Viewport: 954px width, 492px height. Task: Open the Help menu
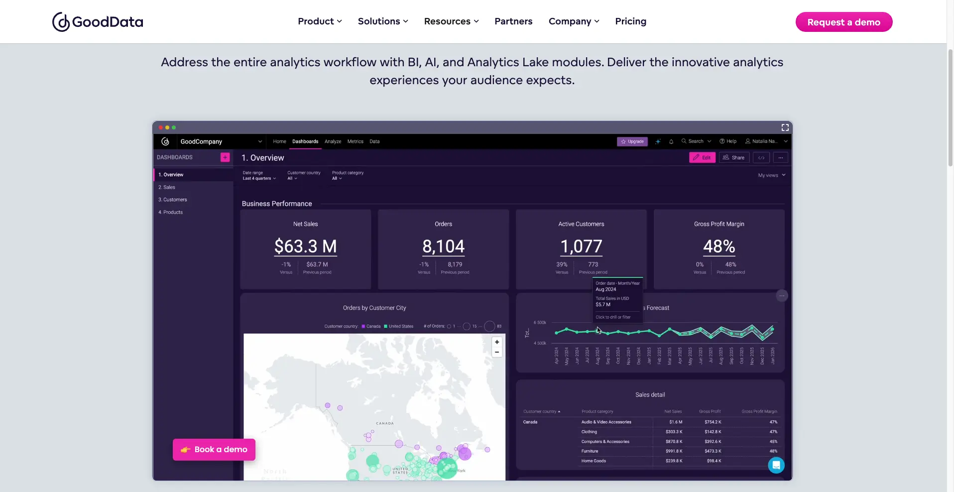[728, 141]
